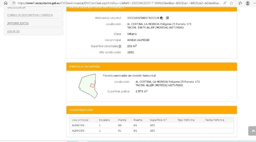Click the scroll-to-top arrow button
256x142 pixels.
click(252, 131)
